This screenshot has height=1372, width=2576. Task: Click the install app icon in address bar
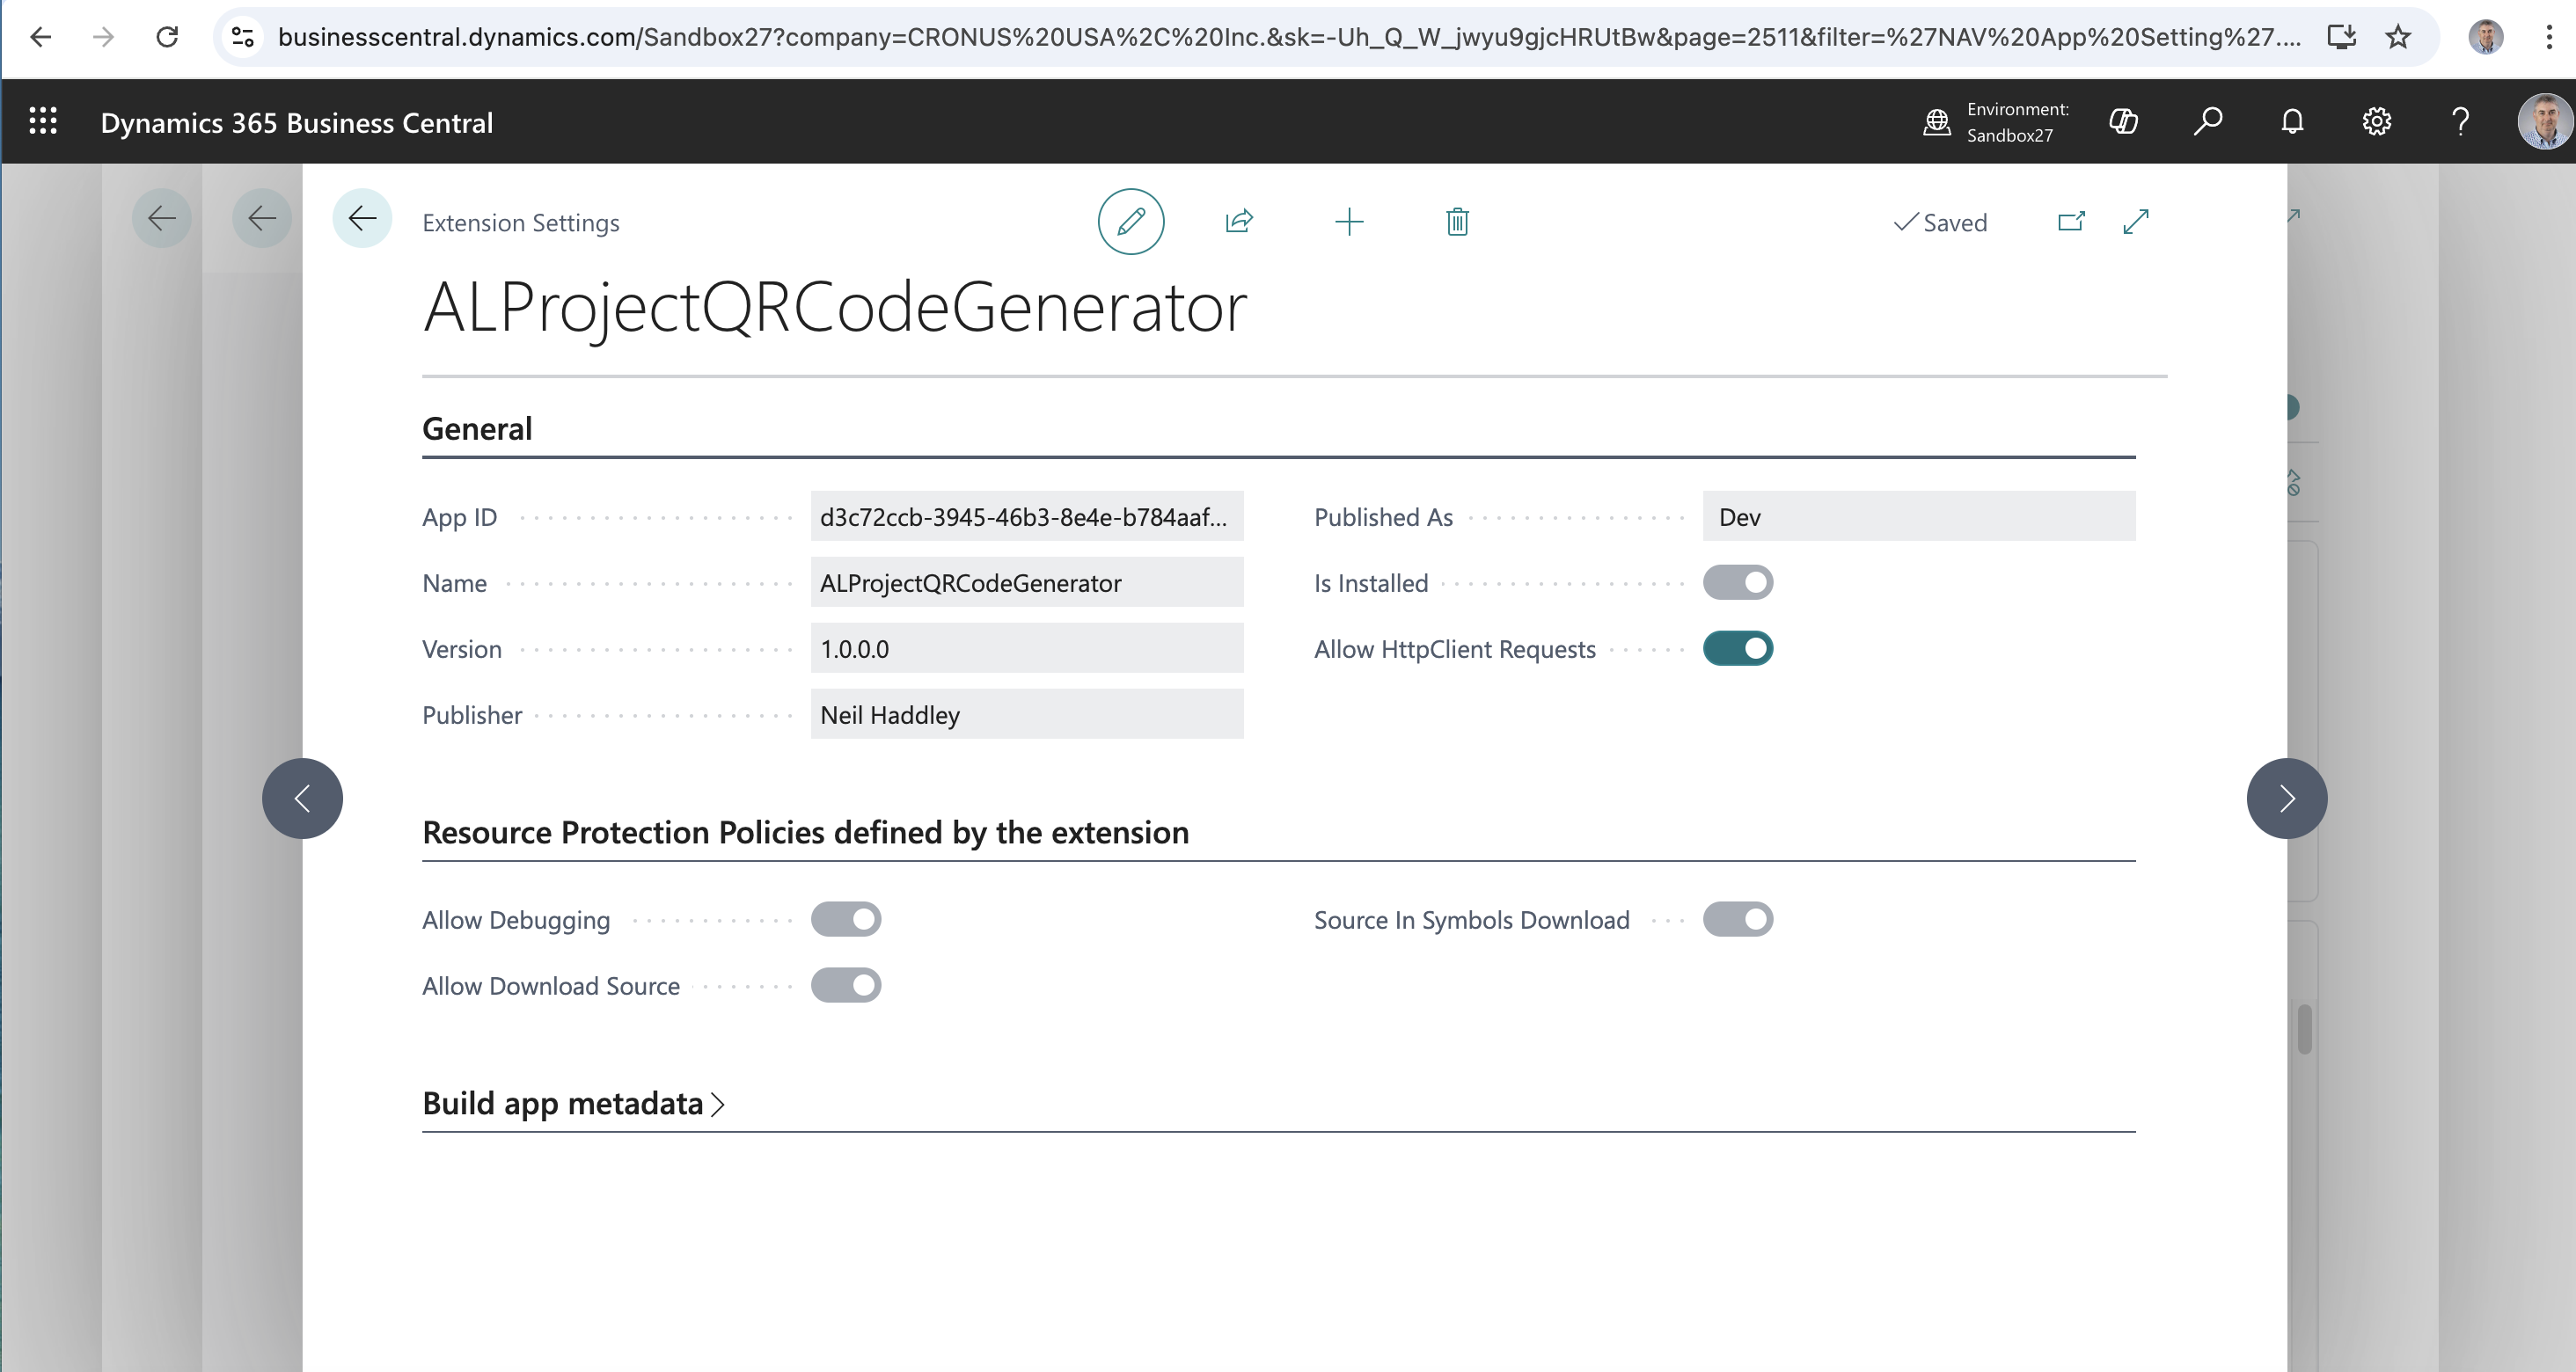(x=2341, y=37)
